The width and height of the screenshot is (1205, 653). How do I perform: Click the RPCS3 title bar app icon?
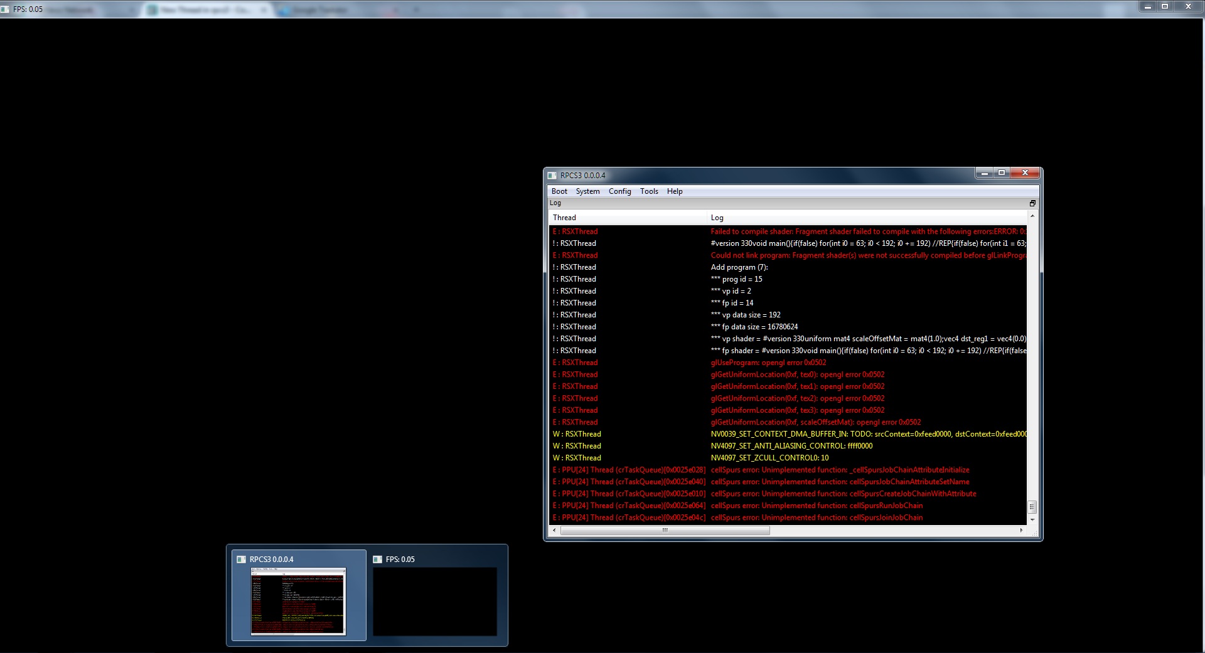tap(552, 176)
